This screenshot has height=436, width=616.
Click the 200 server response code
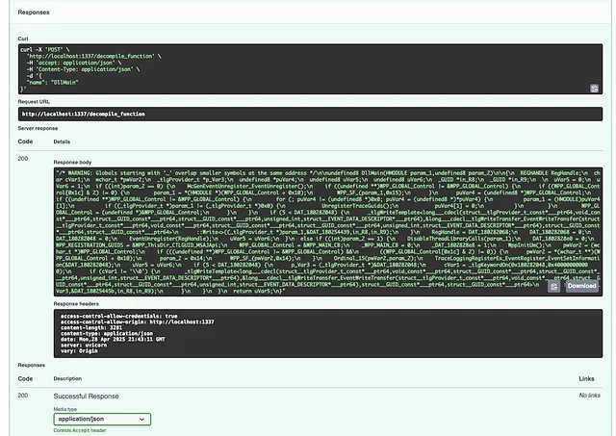24,157
